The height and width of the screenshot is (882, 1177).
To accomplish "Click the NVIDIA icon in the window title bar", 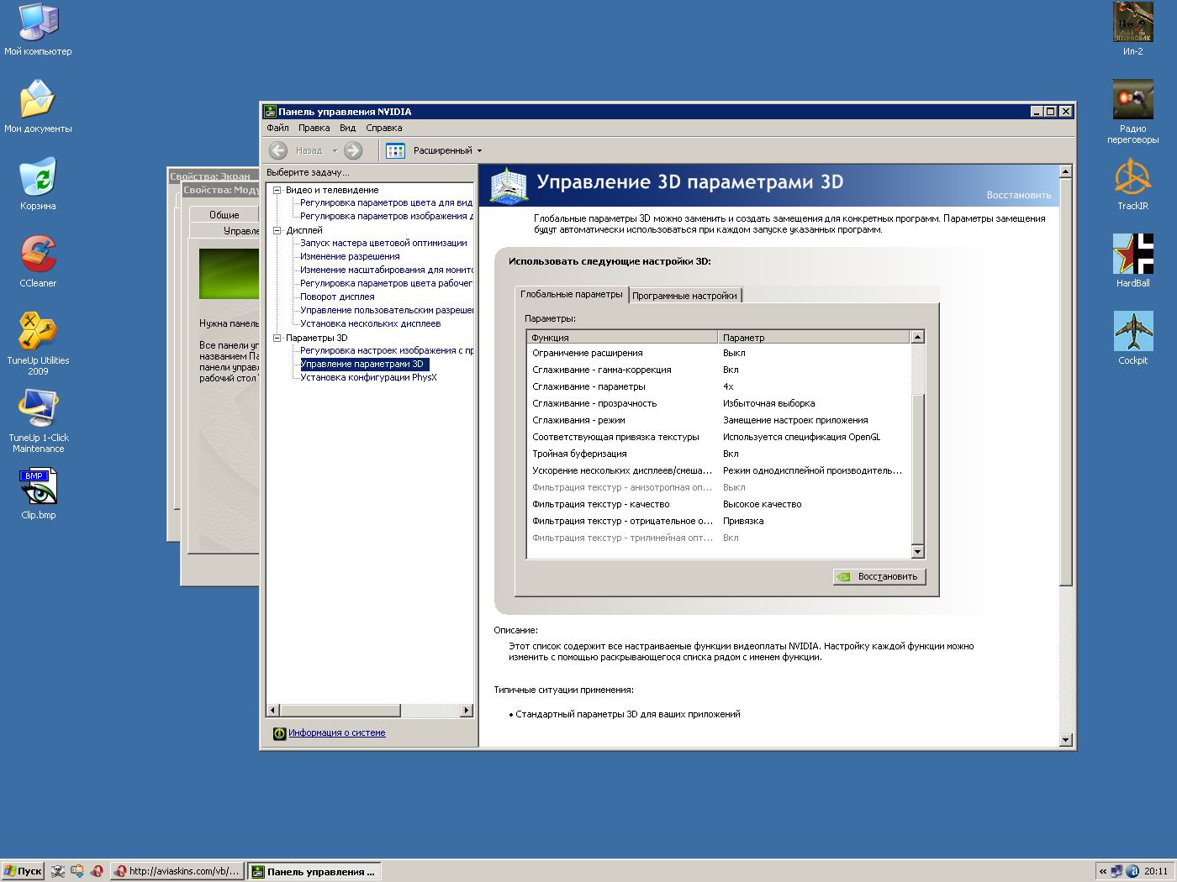I will (270, 111).
